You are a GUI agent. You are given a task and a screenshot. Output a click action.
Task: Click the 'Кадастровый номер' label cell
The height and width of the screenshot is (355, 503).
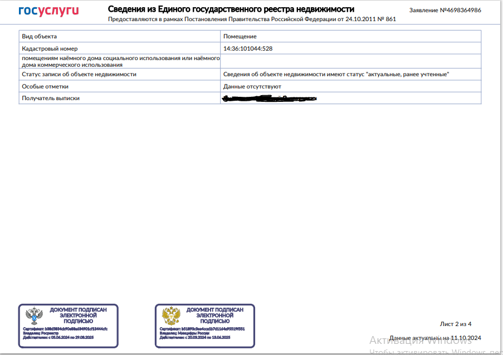click(120, 48)
